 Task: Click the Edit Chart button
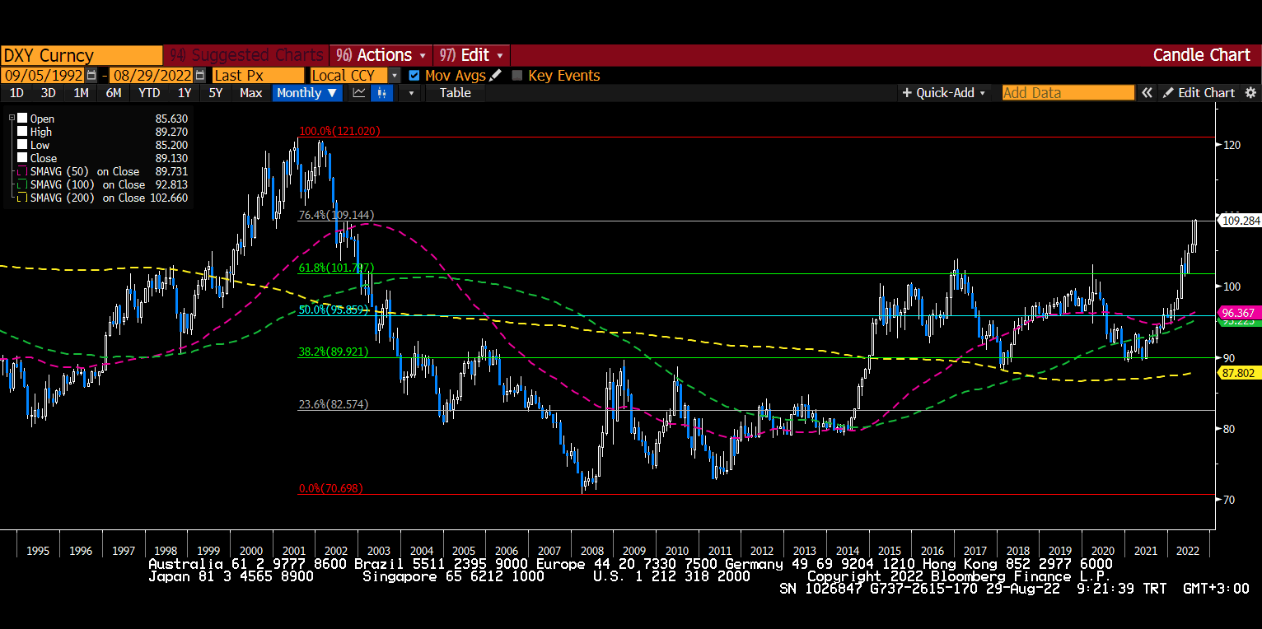1199,93
